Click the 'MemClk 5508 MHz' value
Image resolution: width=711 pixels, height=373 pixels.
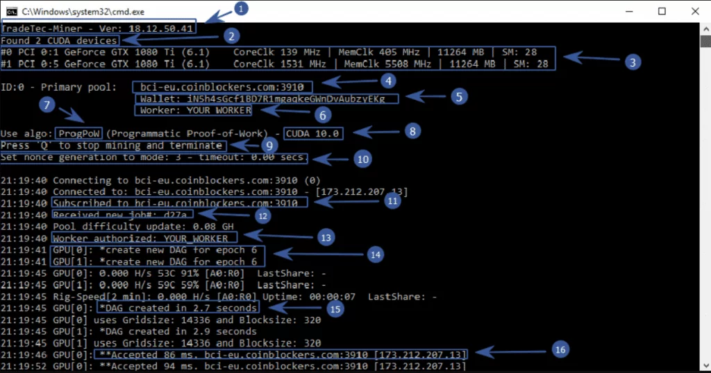387,64
